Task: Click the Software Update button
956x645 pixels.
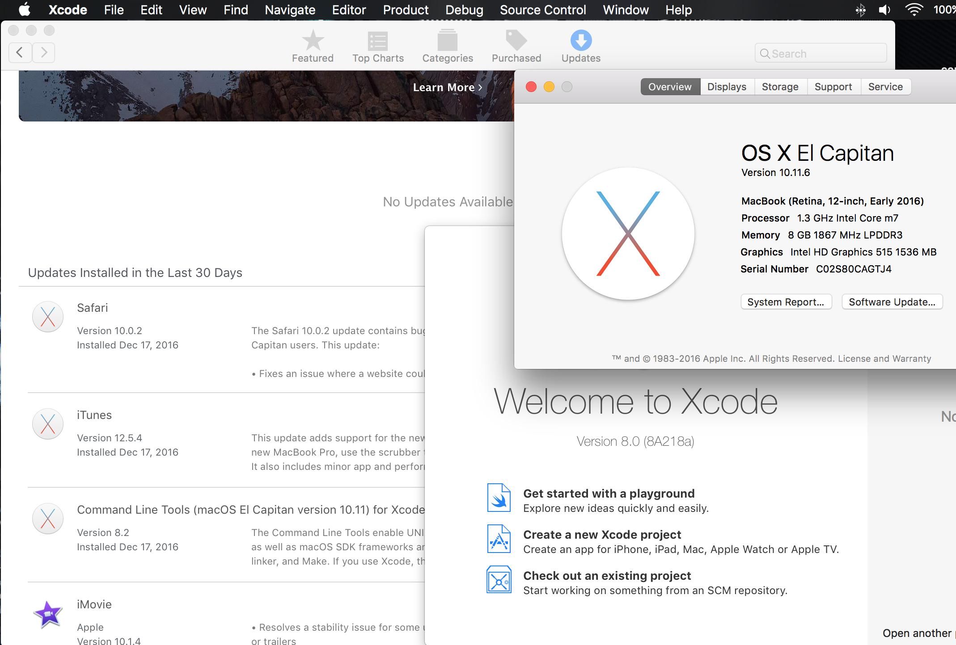Action: click(892, 302)
